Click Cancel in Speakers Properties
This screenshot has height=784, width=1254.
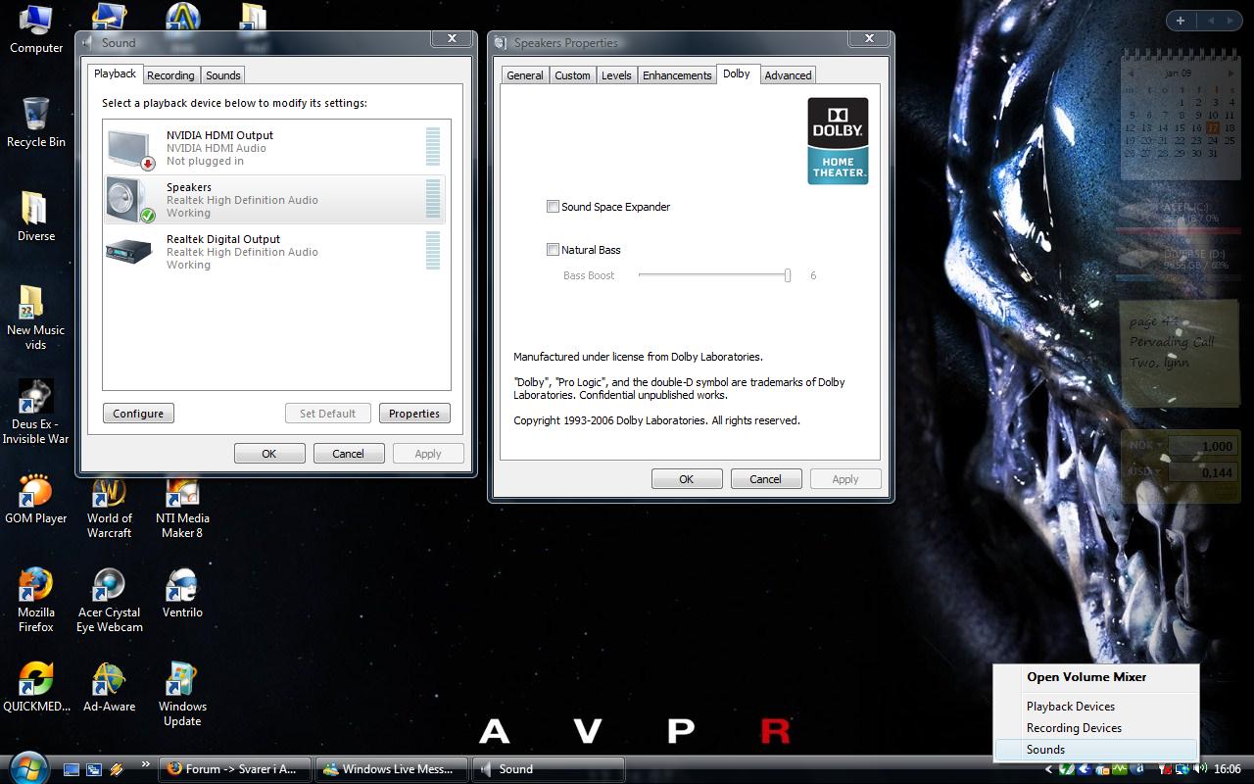pyautogui.click(x=766, y=479)
